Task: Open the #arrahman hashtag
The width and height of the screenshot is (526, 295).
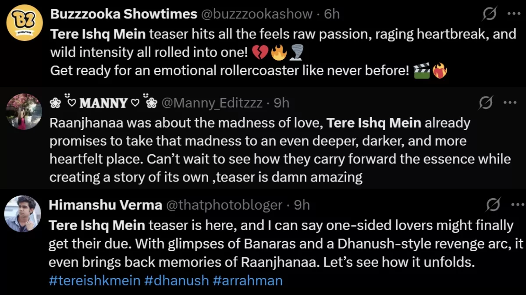Action: tap(248, 281)
